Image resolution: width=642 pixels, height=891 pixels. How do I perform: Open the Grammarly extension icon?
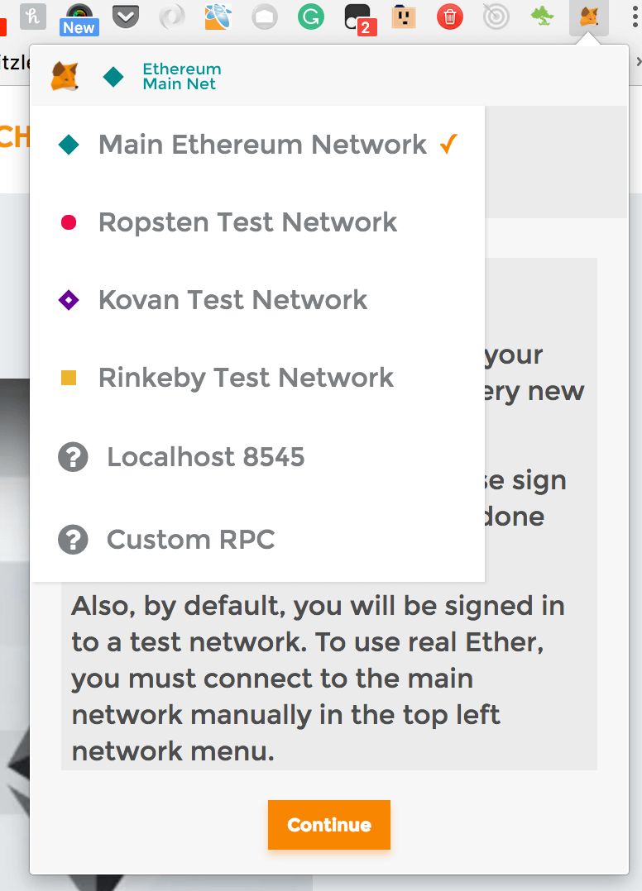tap(311, 17)
